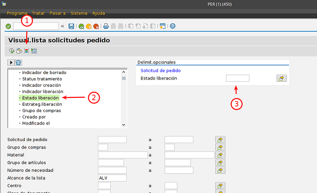
Task: Click the Save diskette icon
Action: tap(71, 26)
